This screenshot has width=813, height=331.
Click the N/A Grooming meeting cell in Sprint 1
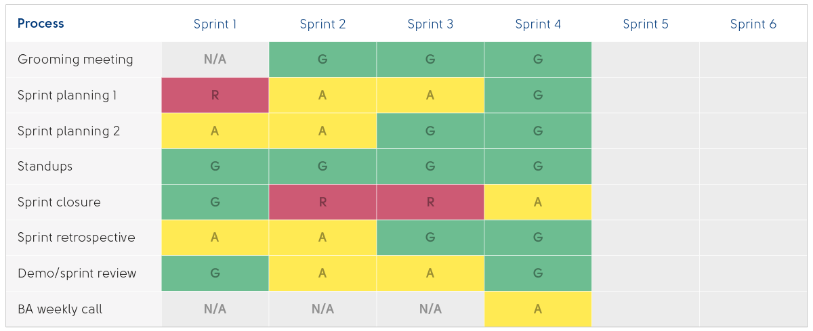tap(215, 60)
